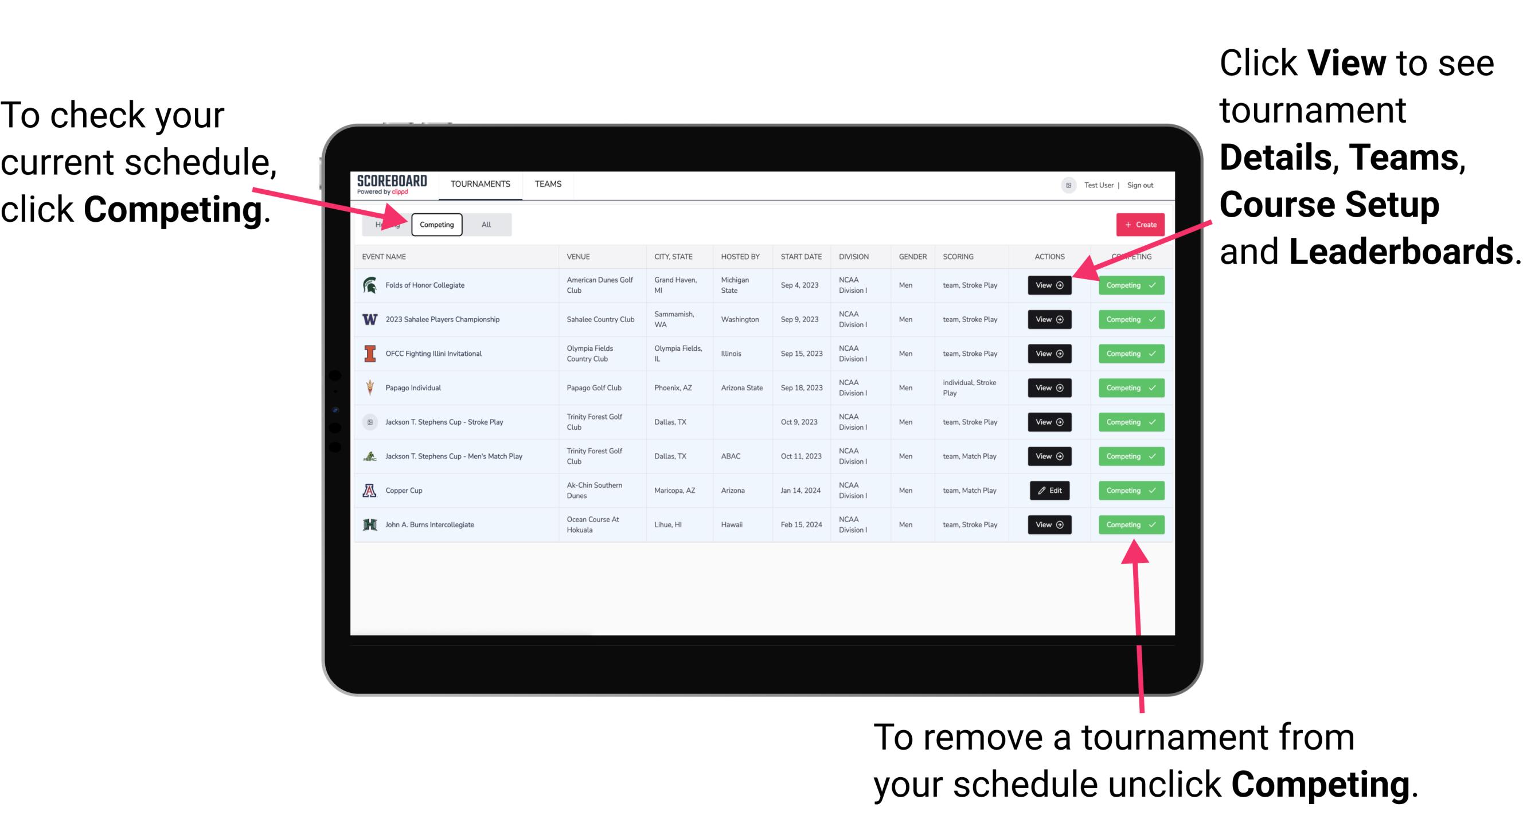Click the View icon for Folds of Honor Collegiate
This screenshot has height=819, width=1523.
pos(1048,285)
